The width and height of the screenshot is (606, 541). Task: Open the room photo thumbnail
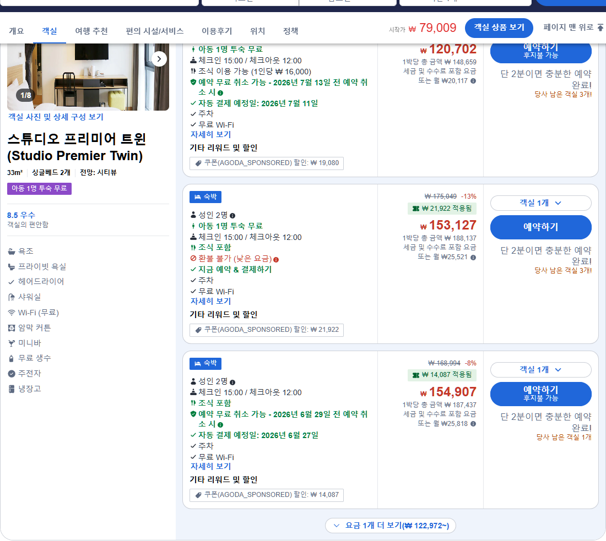coord(88,77)
